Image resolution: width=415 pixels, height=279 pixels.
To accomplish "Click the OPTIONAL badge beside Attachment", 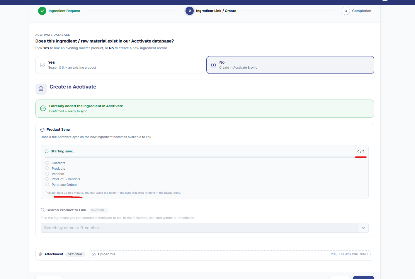I will 75,254.
